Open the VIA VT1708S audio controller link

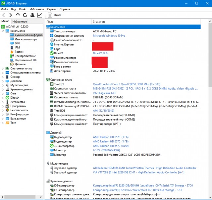tap(138, 172)
